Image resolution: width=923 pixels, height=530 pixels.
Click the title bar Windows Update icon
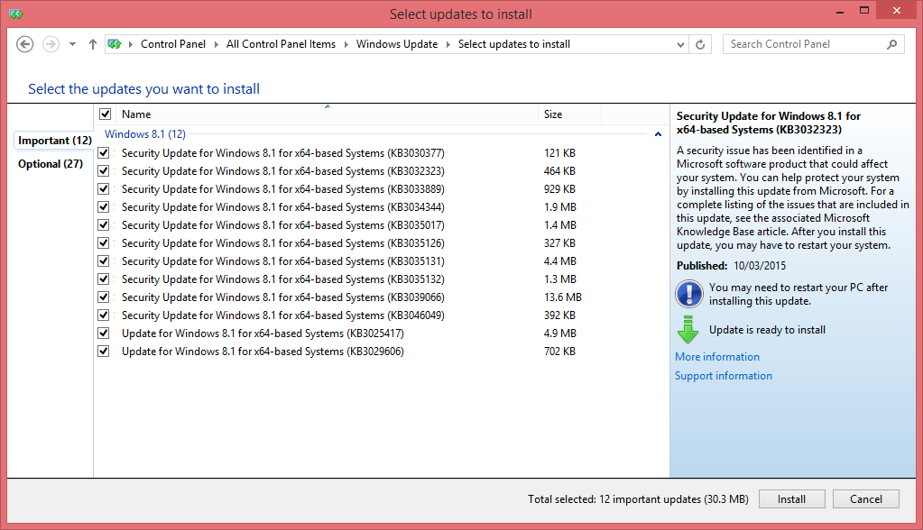click(16, 14)
